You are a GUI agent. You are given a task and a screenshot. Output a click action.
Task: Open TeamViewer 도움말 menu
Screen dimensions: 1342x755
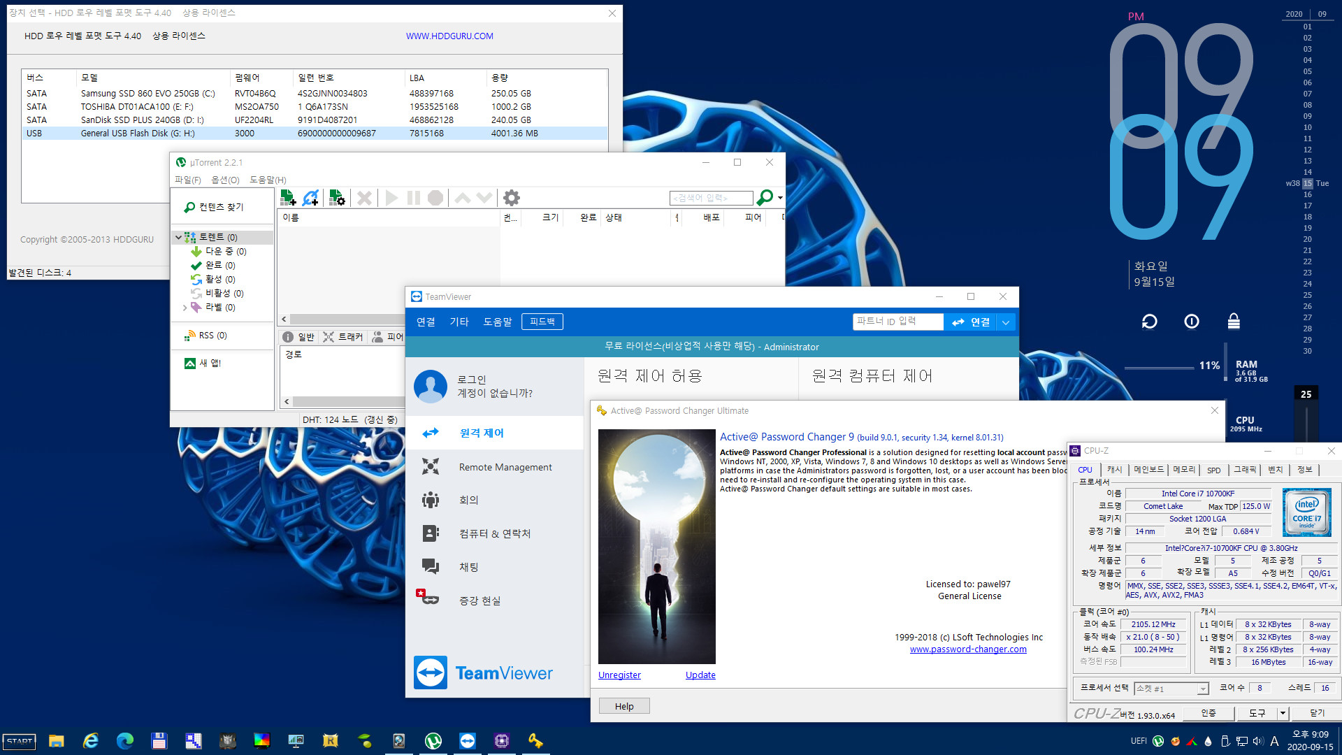pos(498,322)
